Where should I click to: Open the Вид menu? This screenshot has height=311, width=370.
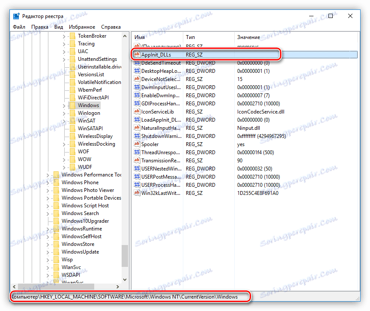click(59, 27)
